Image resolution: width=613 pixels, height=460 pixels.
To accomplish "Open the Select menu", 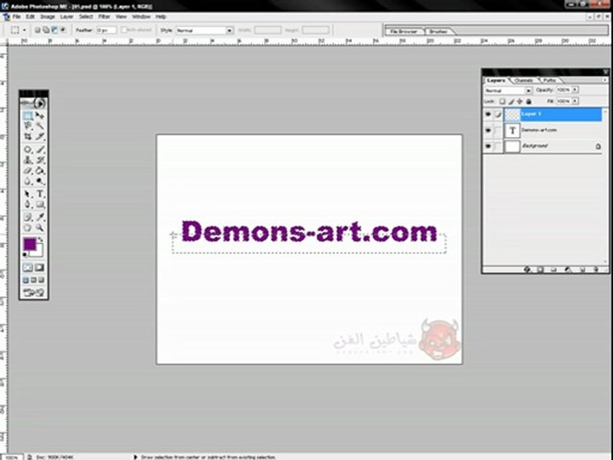I will (x=86, y=17).
